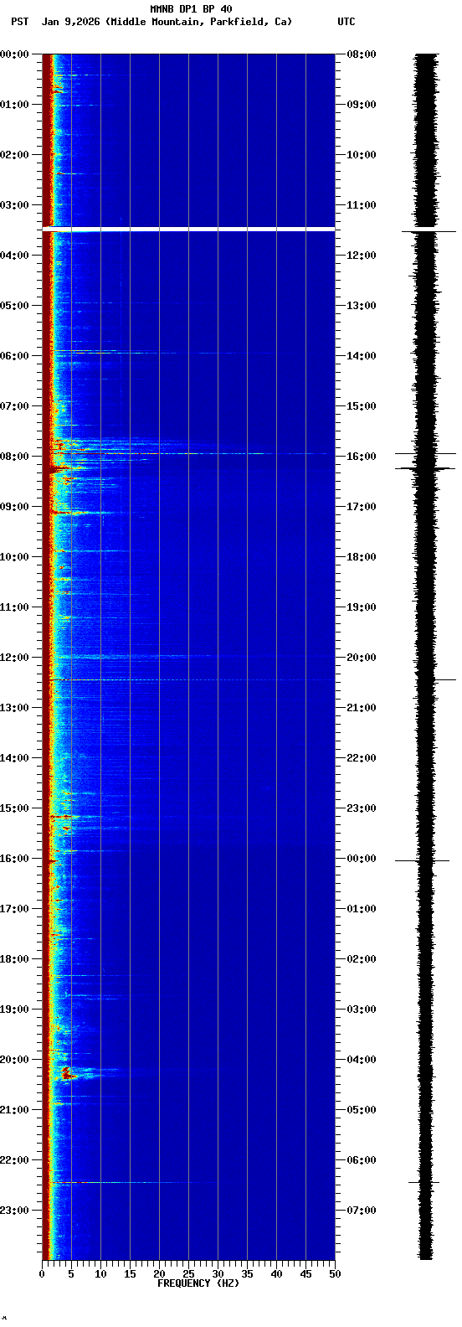This screenshot has width=462, height=1327.
Task: Click the PST time label 12:00
Action: click(15, 658)
